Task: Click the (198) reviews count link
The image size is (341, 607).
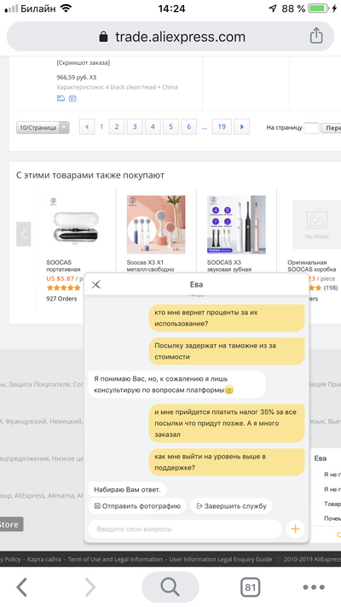Action: coord(331,288)
